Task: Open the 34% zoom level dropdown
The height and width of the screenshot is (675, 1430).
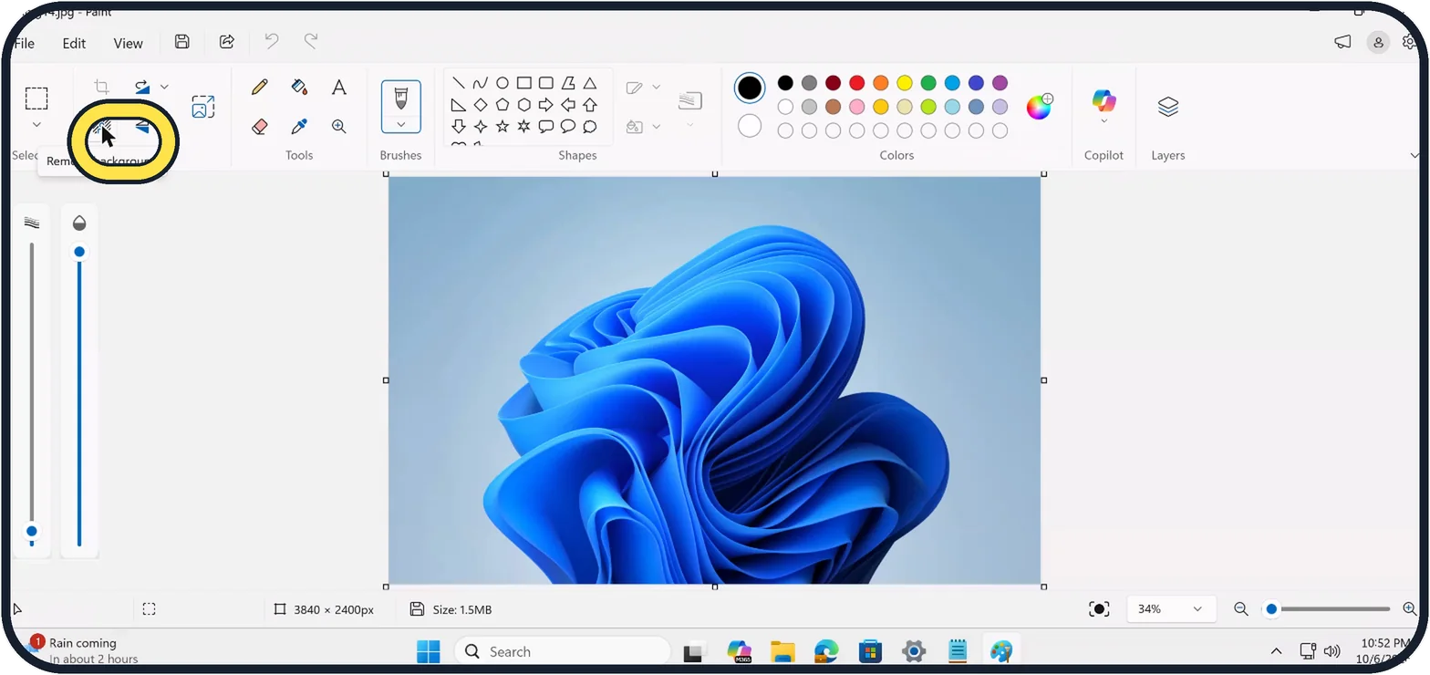Action: click(x=1171, y=609)
